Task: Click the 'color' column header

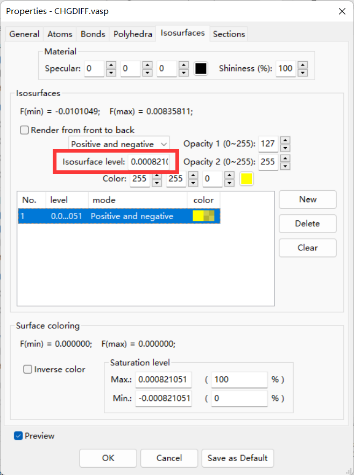Action: click(203, 200)
